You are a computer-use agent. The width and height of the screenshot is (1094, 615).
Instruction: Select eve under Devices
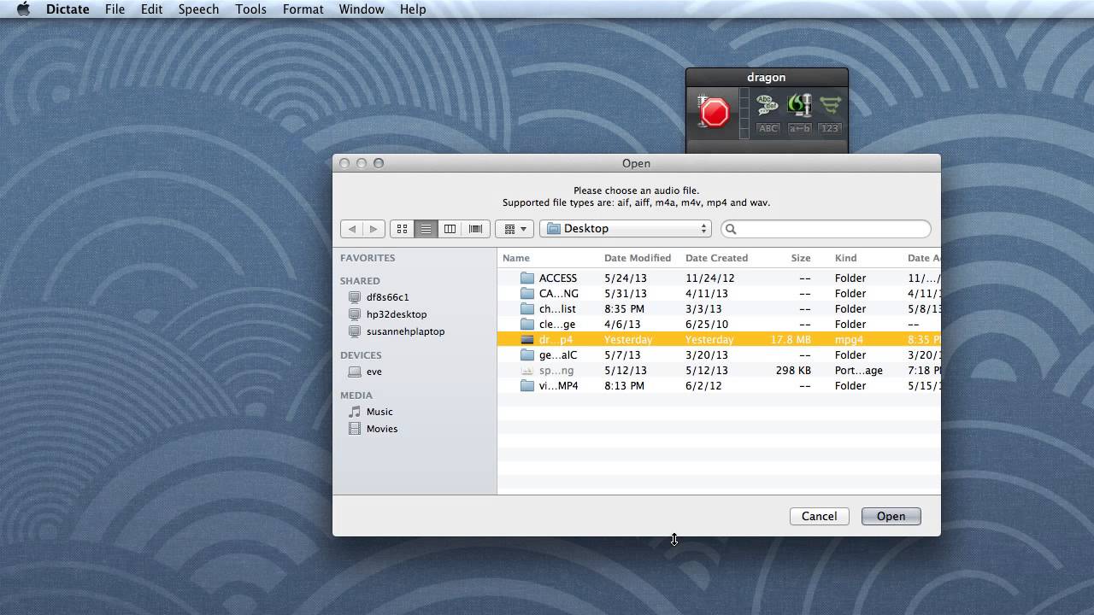click(374, 372)
